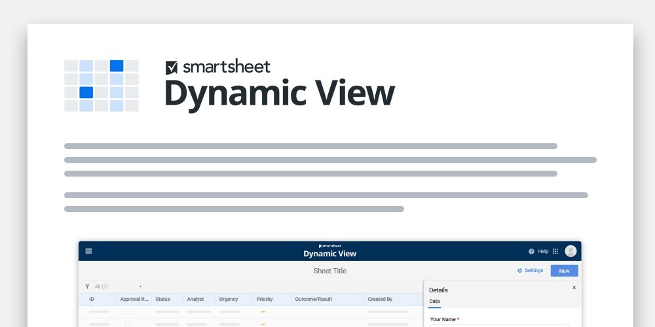Check the Approval checkbox in first row

tap(128, 312)
